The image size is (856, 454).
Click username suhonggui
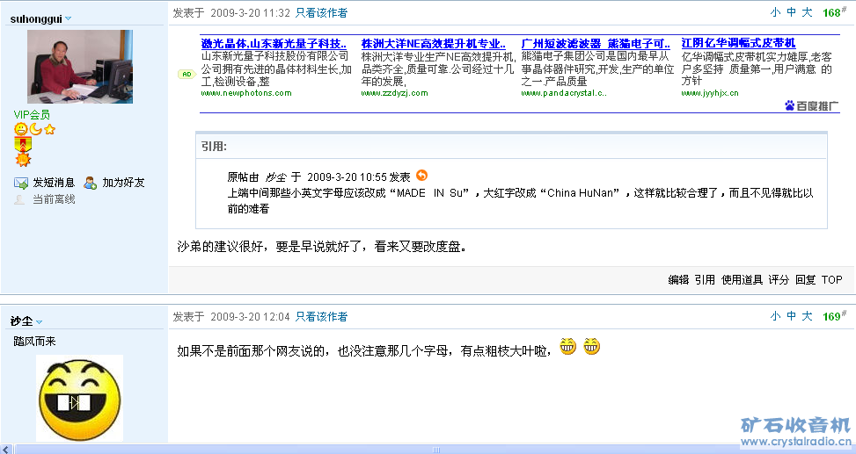point(36,19)
